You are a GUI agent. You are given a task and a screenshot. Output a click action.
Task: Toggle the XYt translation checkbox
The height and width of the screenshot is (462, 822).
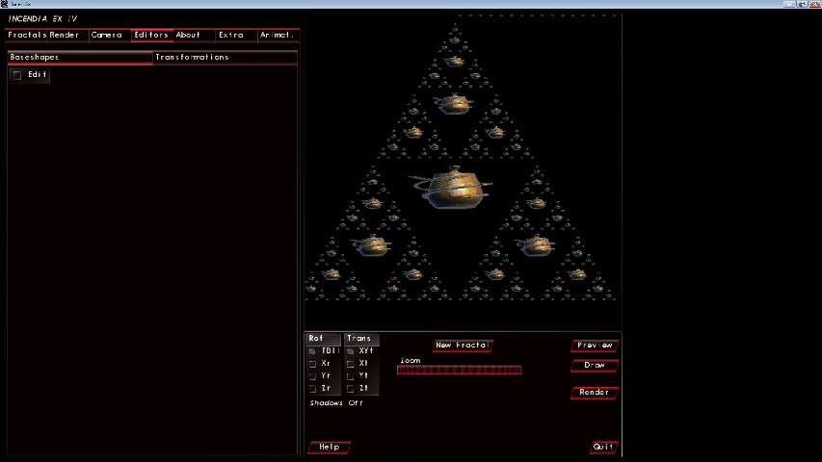tap(350, 351)
